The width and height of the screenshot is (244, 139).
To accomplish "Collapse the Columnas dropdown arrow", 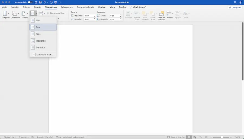I will tap(36, 14).
